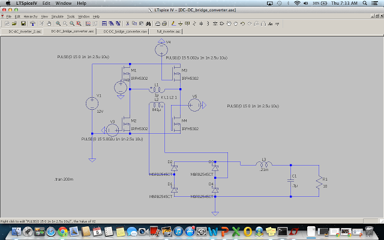
Task: Select the Draw Wire pencil tool
Action: [173, 23]
